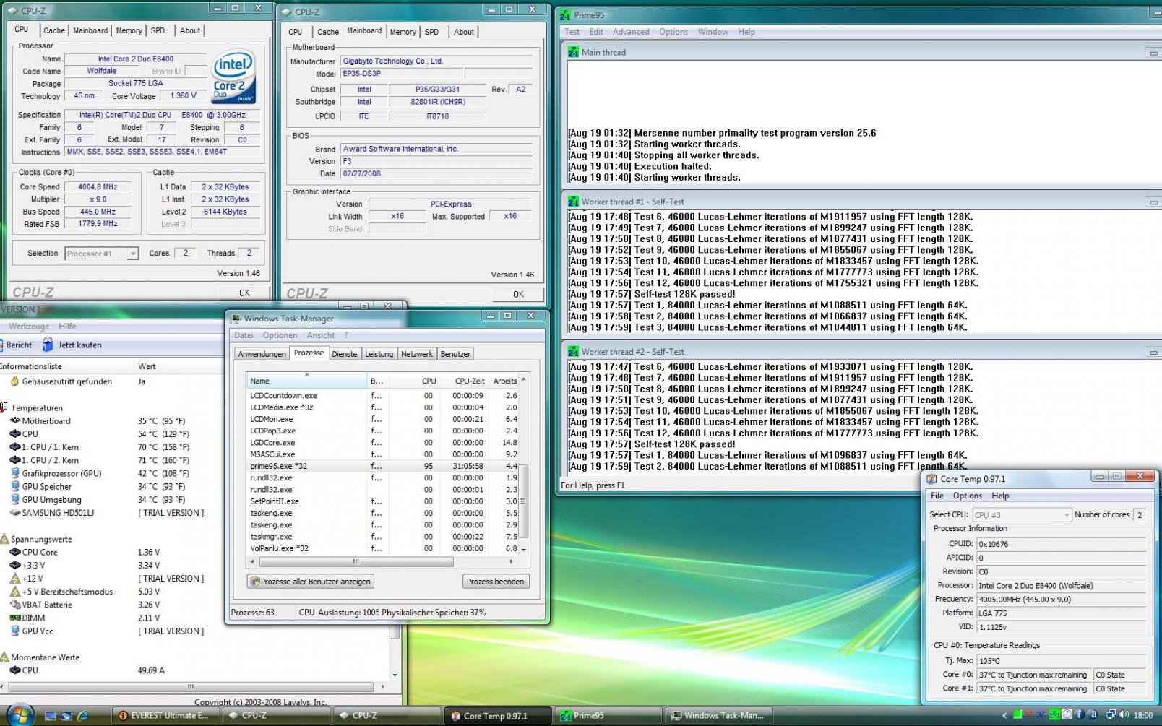This screenshot has width=1162, height=726.
Task: Sort processes by the CPU-Zeit column header
Action: [464, 381]
